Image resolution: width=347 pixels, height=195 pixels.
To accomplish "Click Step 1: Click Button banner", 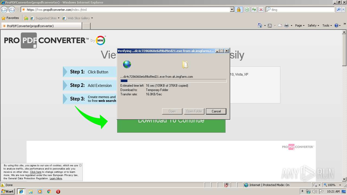I will (90, 72).
